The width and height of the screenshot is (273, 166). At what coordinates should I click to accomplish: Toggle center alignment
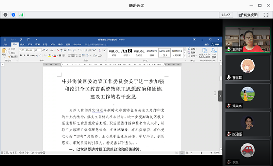click(x=73, y=55)
